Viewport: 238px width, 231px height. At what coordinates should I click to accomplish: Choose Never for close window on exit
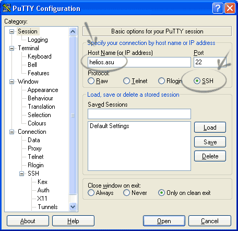126,193
